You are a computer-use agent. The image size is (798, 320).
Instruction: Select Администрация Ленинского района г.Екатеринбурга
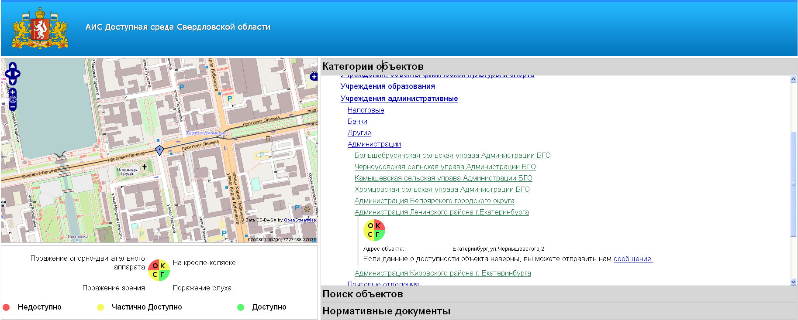[x=442, y=212]
